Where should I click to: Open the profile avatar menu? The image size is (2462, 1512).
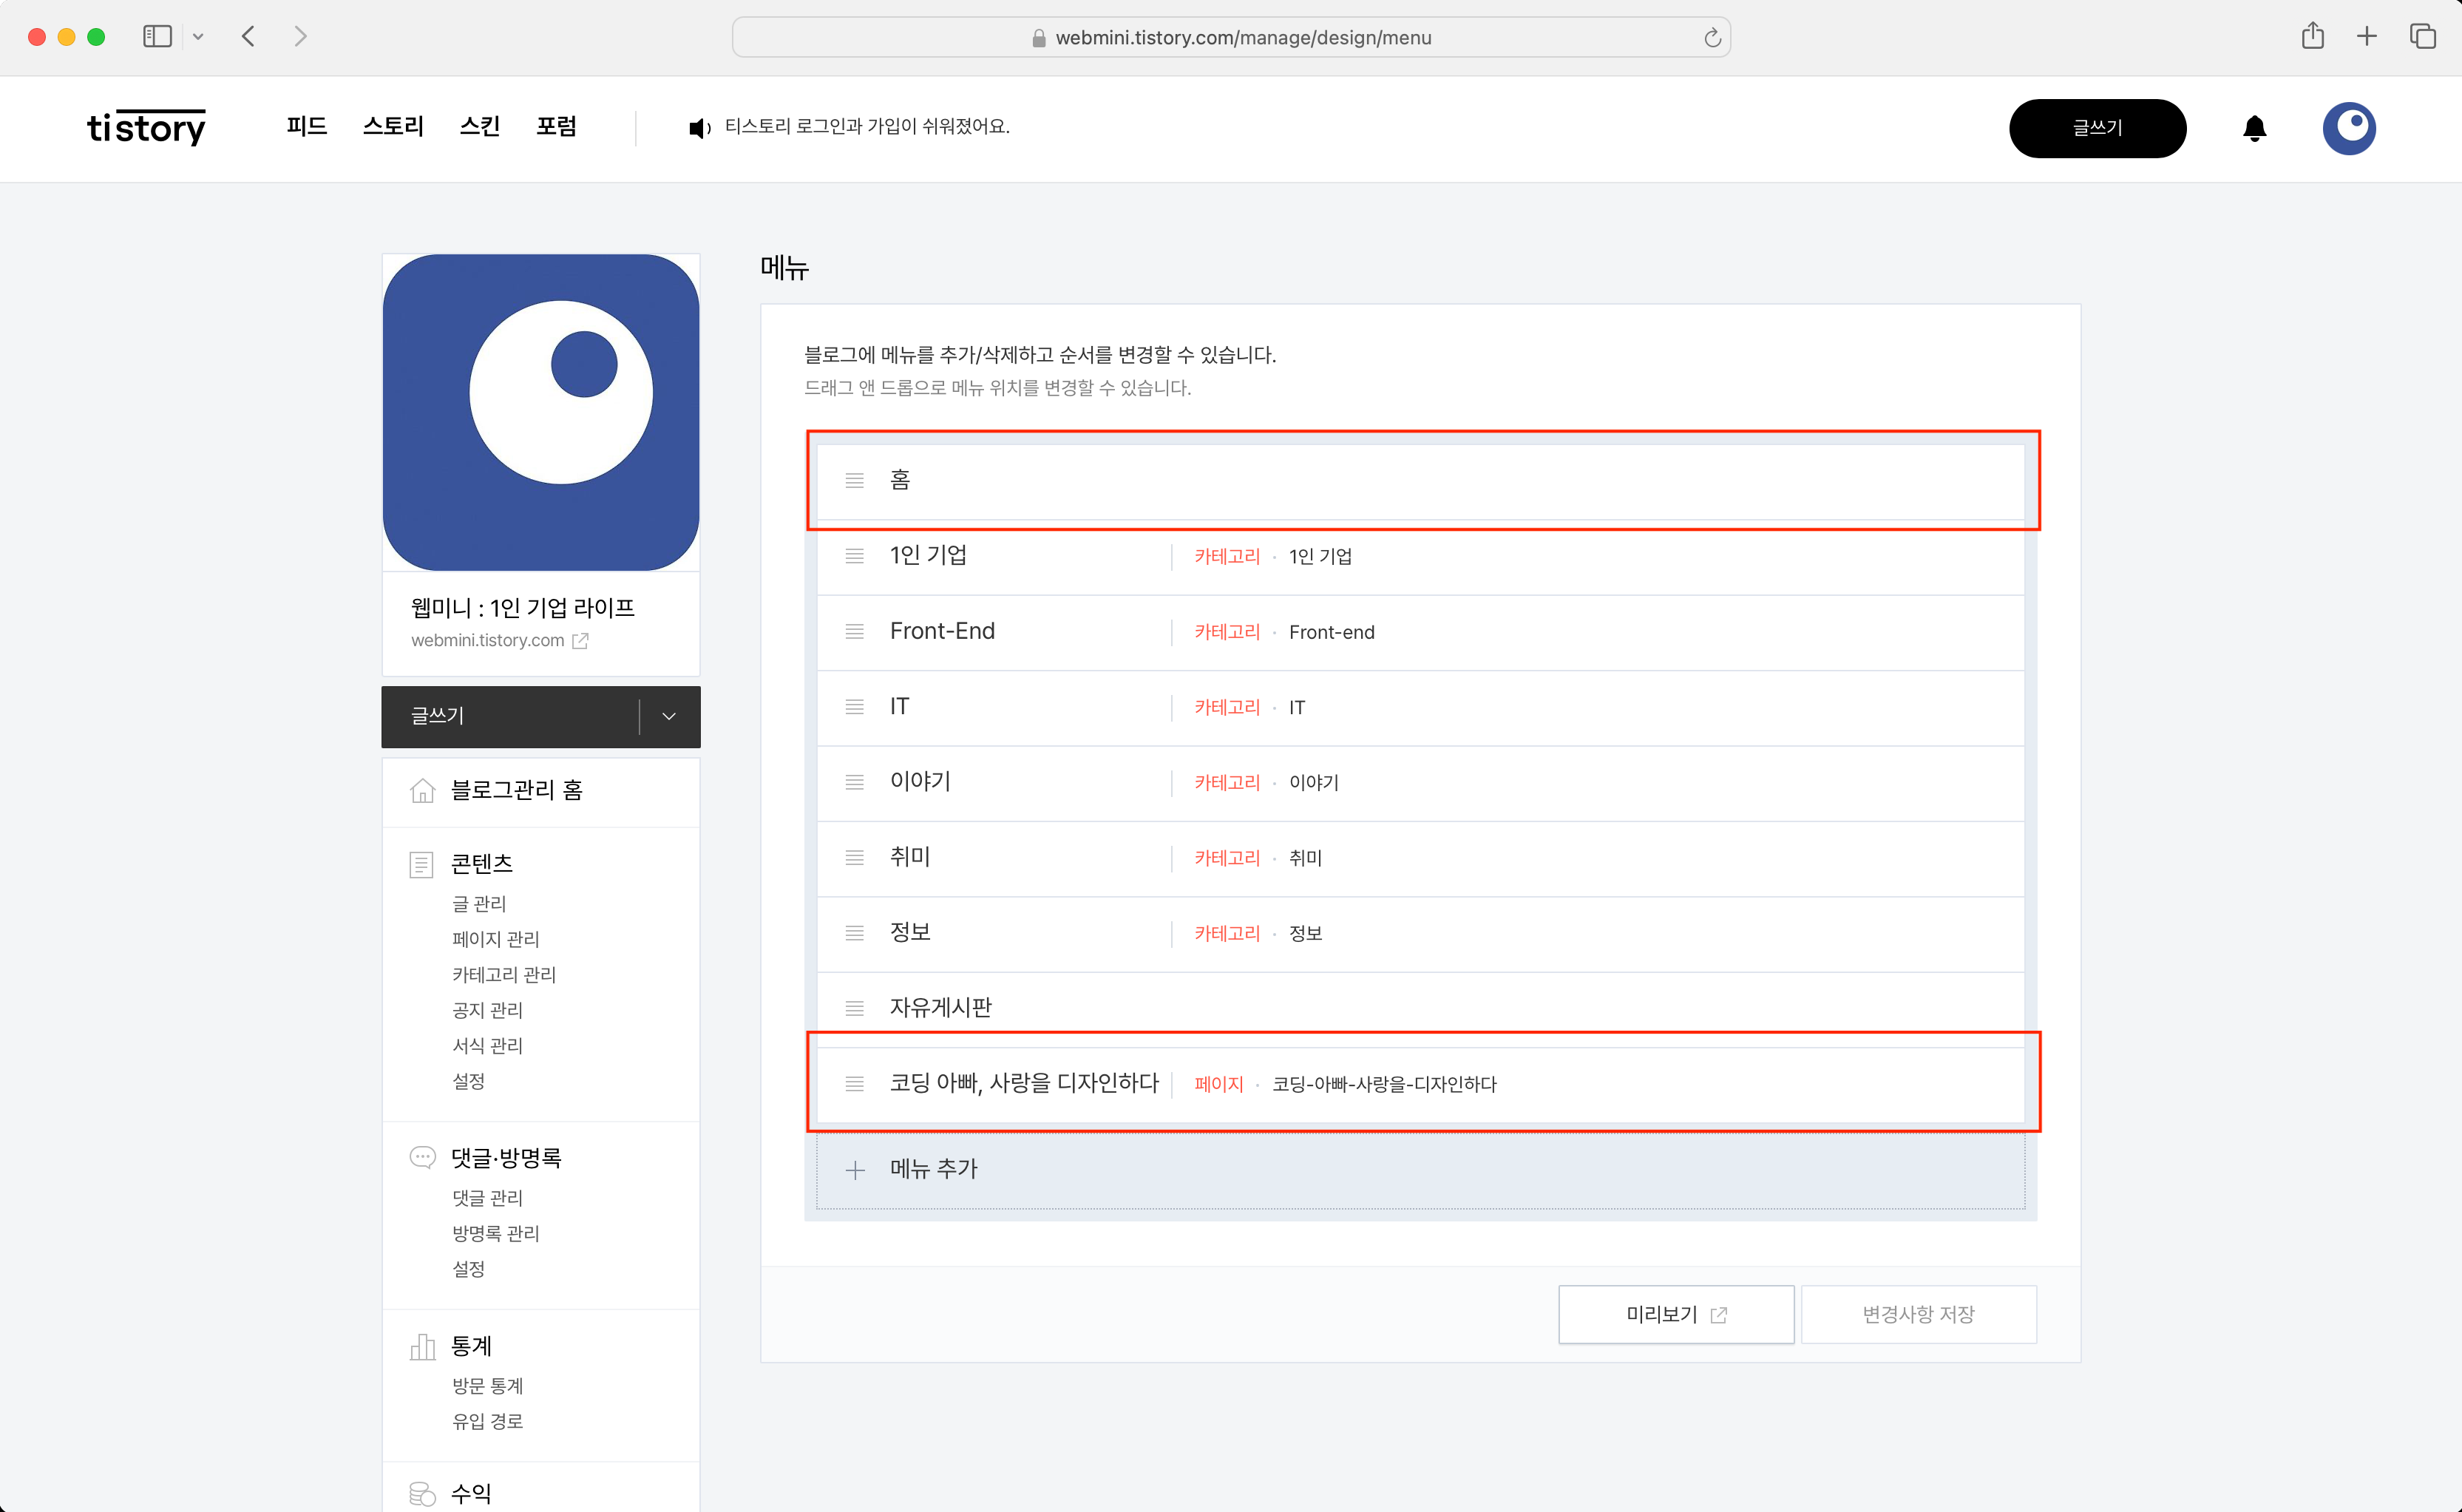pyautogui.click(x=2348, y=128)
